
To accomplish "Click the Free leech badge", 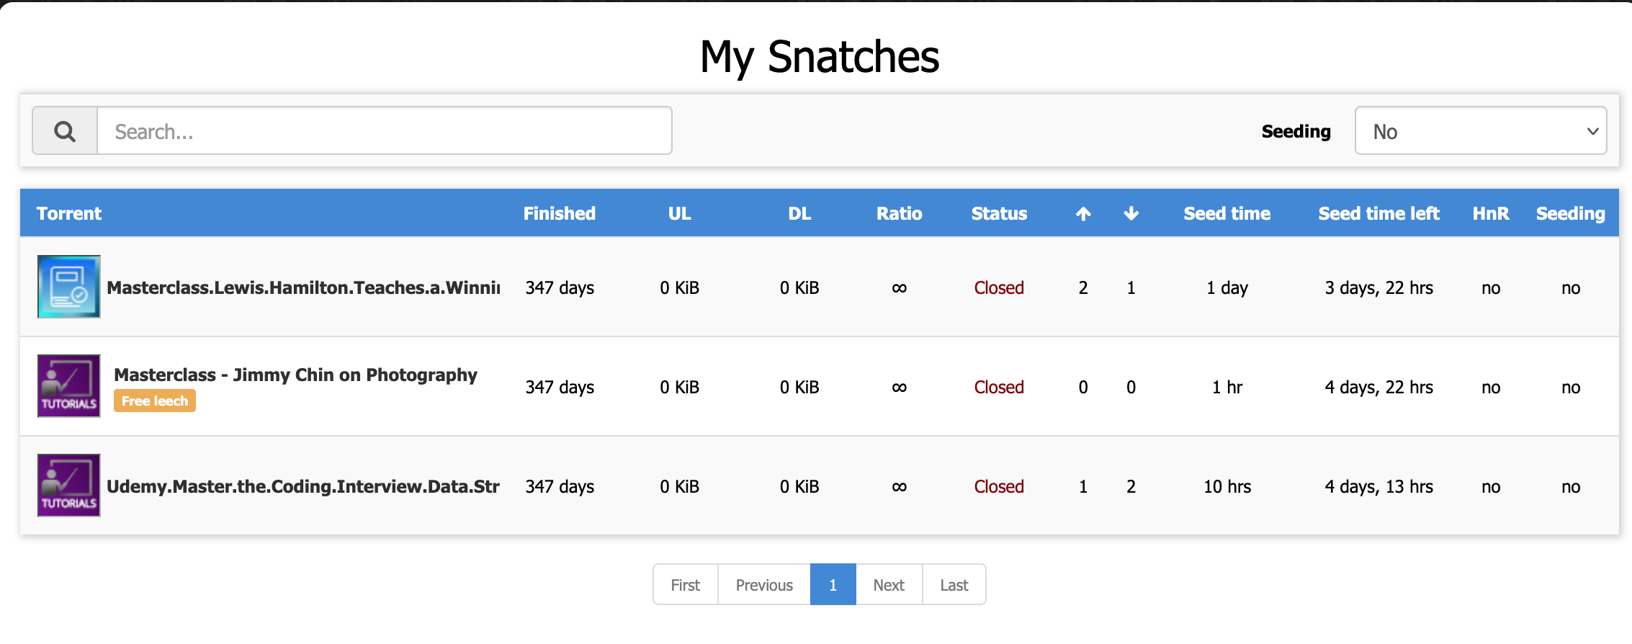I will (155, 401).
